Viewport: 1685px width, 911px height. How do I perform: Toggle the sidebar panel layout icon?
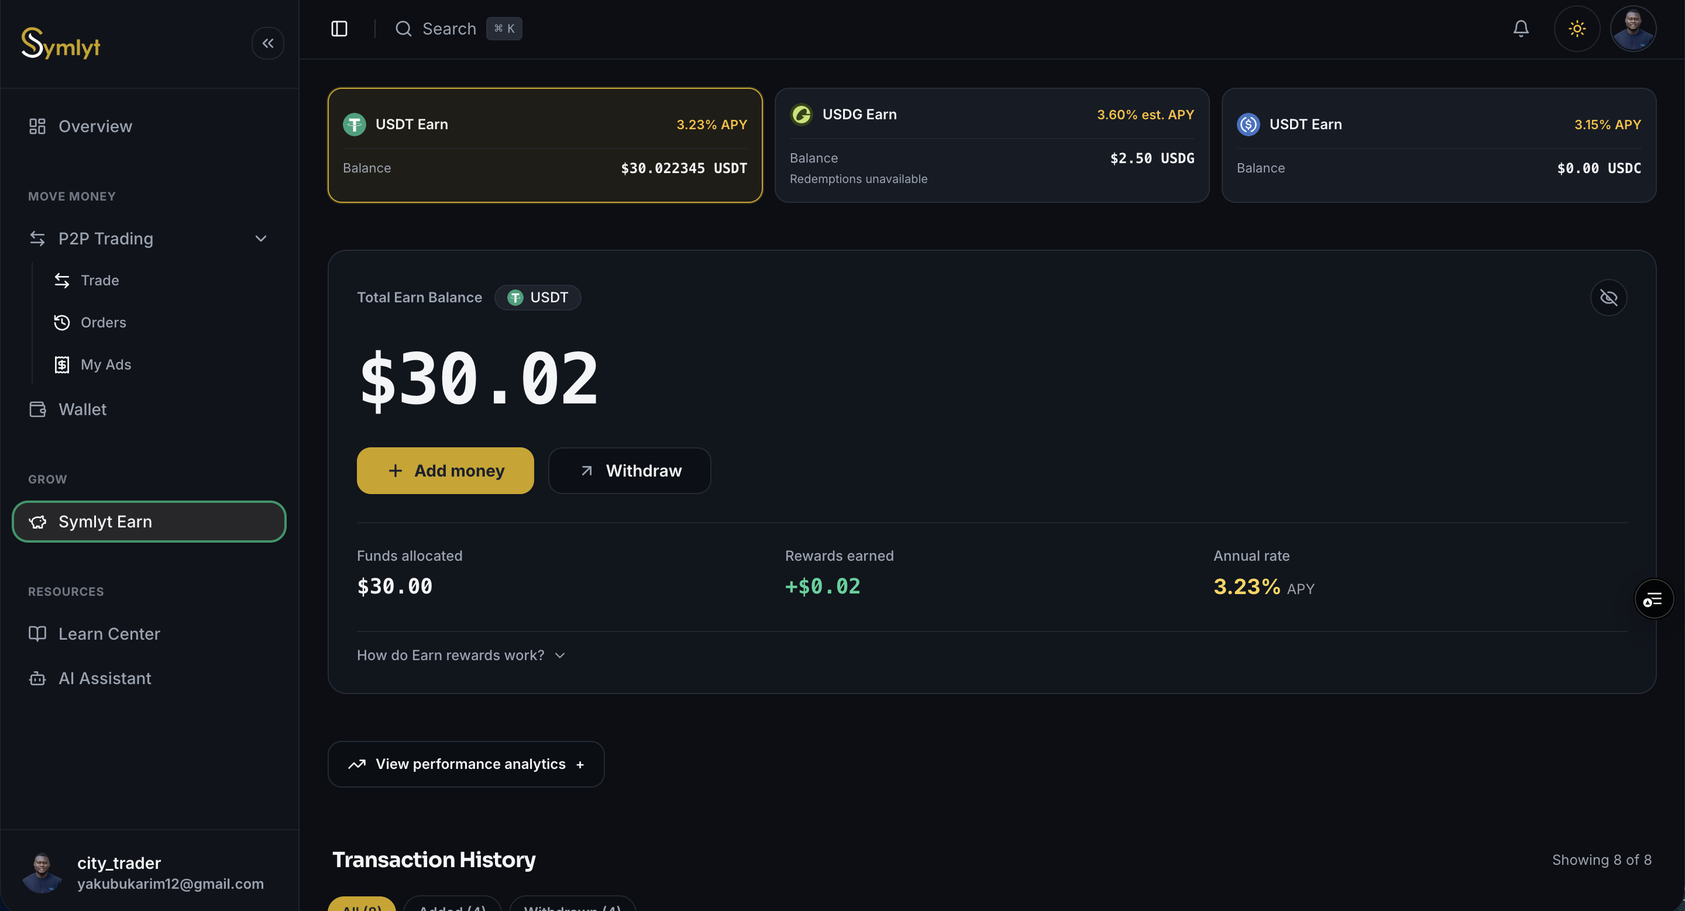[x=339, y=29]
